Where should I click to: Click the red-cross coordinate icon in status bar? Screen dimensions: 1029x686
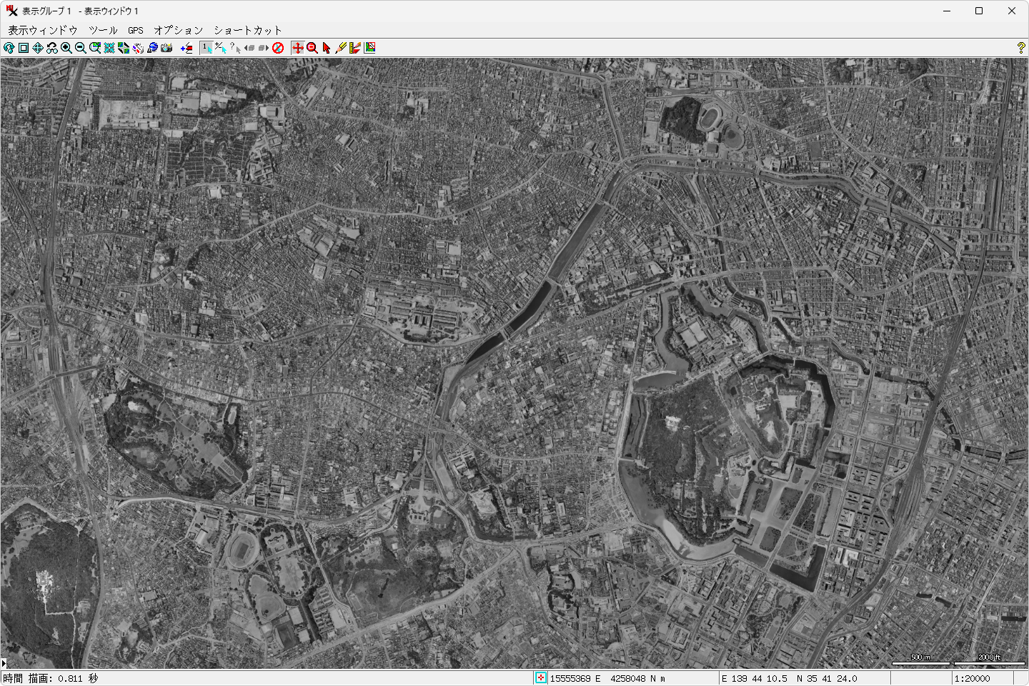[541, 678]
